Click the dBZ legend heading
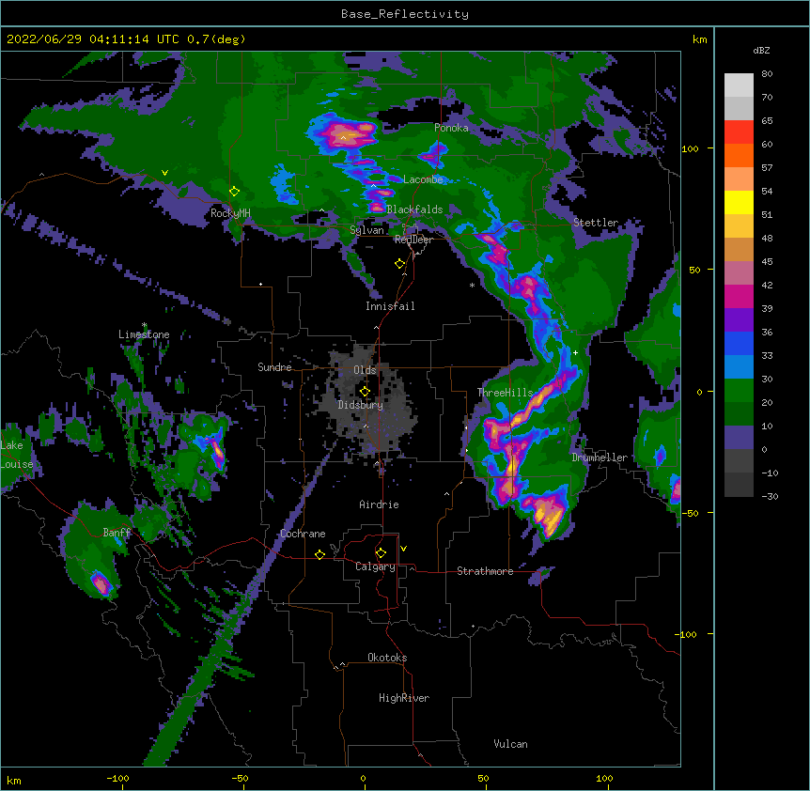Viewport: 810px width, 791px height. 761,50
